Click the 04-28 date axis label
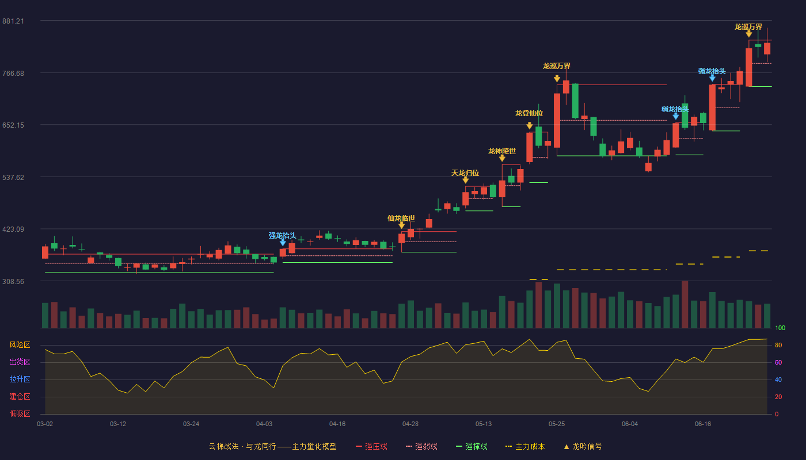Screen dimensions: 806x460 click(x=410, y=424)
